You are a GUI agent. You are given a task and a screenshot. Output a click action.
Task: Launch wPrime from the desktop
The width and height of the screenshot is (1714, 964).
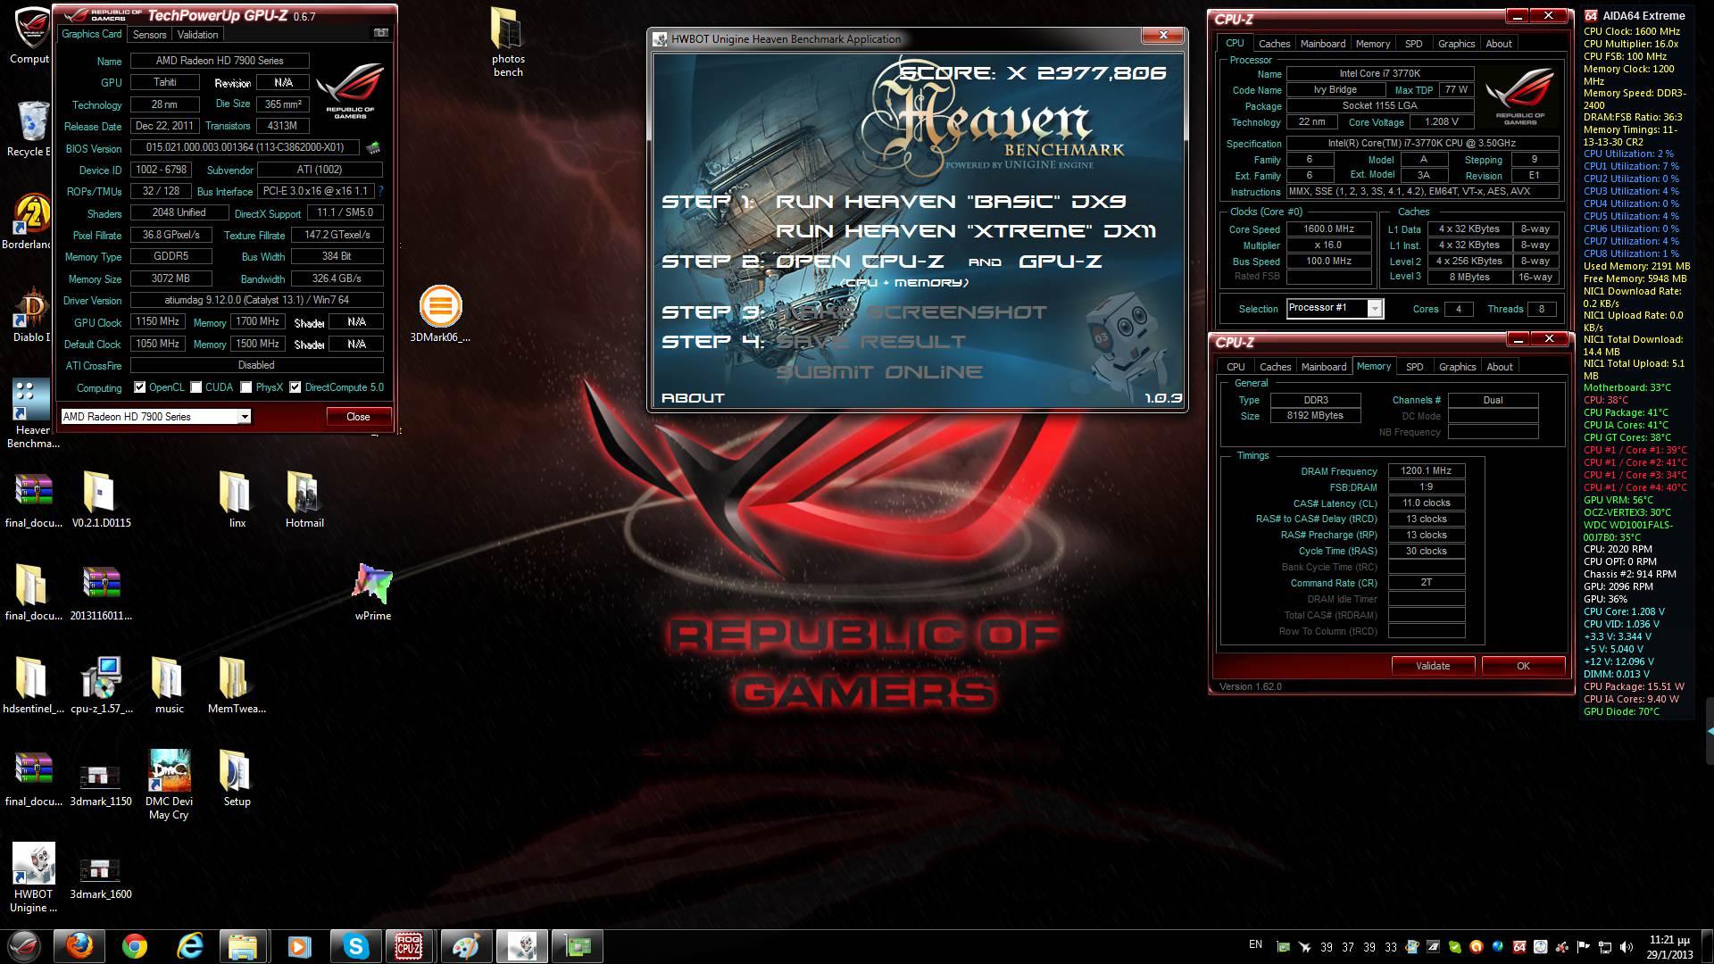[x=373, y=592]
